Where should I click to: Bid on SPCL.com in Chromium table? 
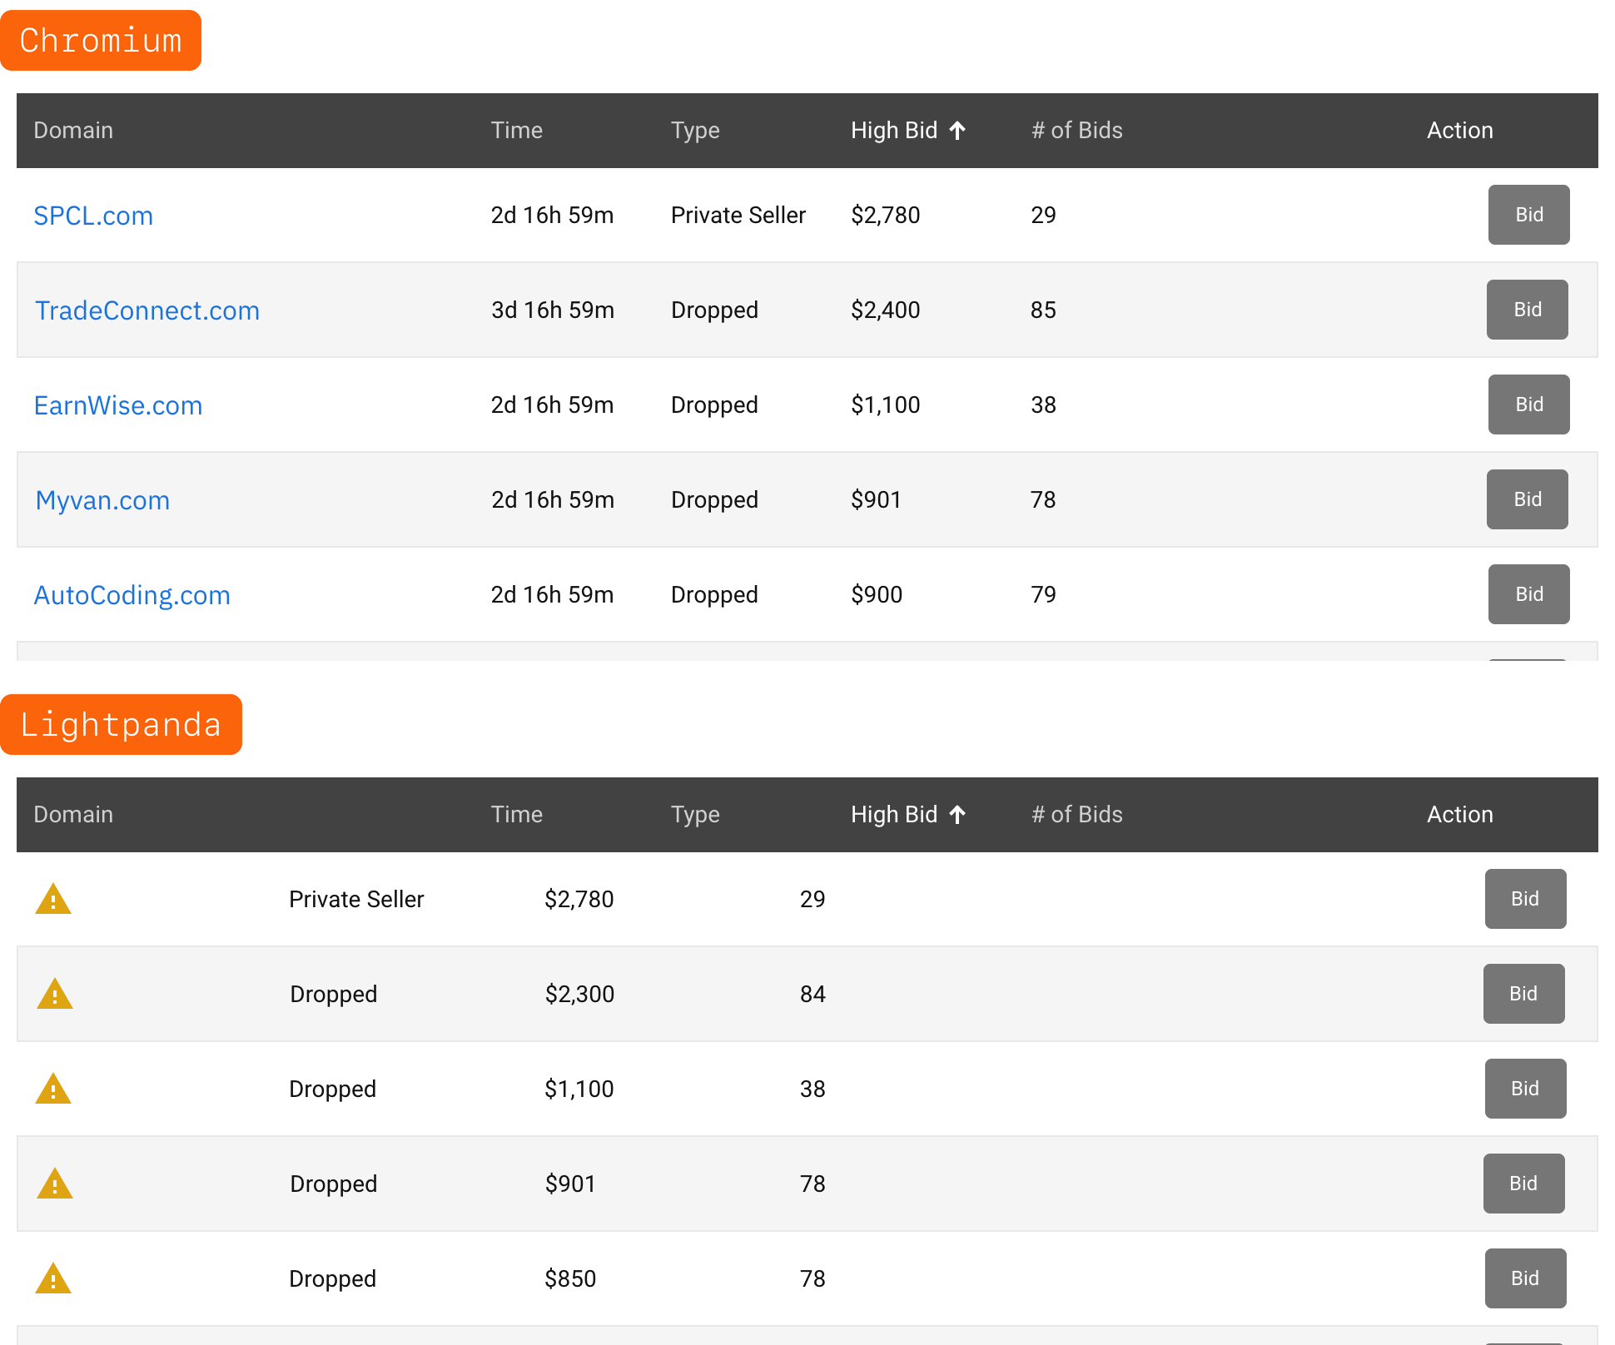[x=1528, y=215]
